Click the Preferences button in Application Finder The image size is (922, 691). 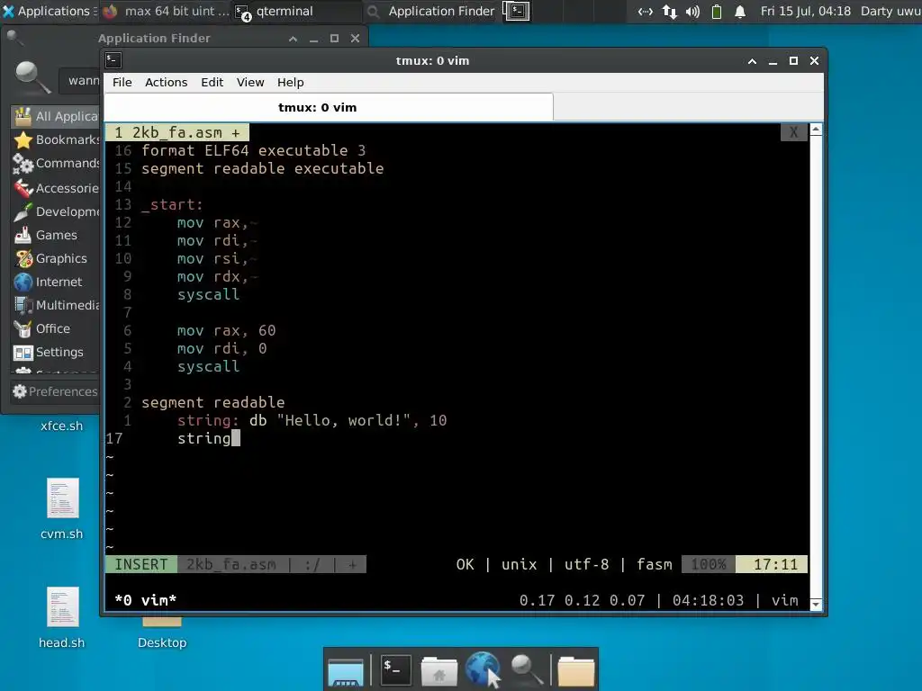point(55,391)
